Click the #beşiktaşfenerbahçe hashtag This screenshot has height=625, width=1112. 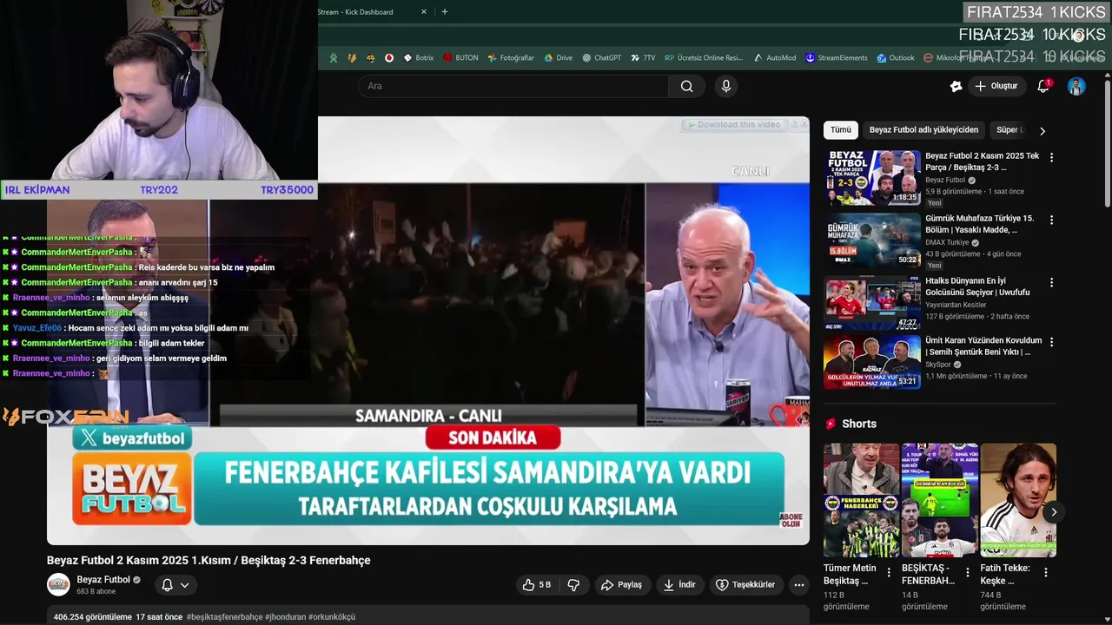(224, 617)
